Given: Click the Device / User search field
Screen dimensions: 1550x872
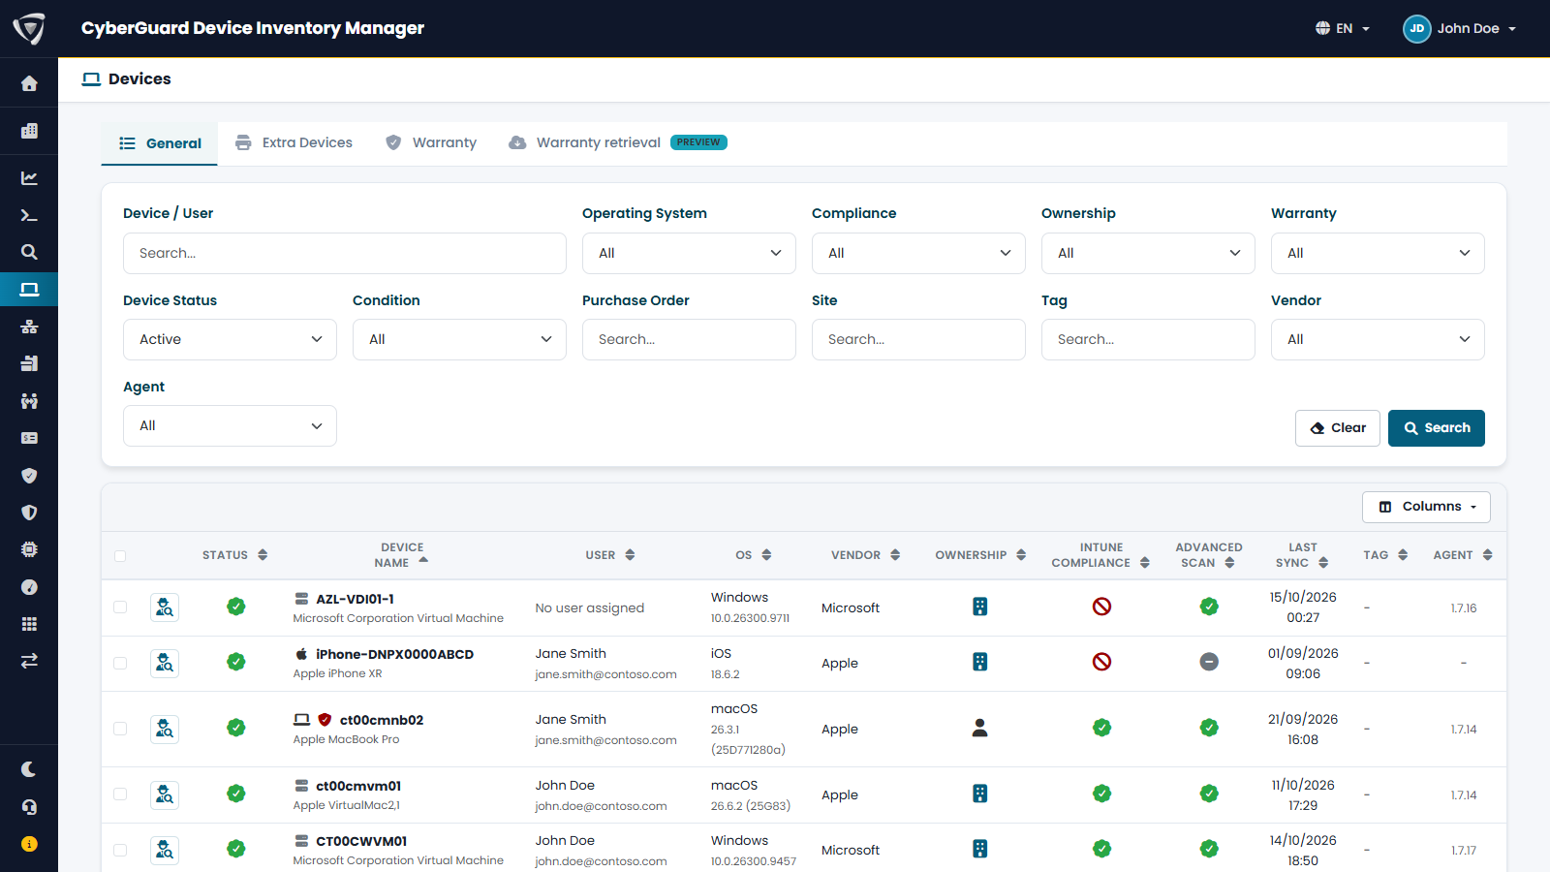Looking at the screenshot, I should coord(345,253).
